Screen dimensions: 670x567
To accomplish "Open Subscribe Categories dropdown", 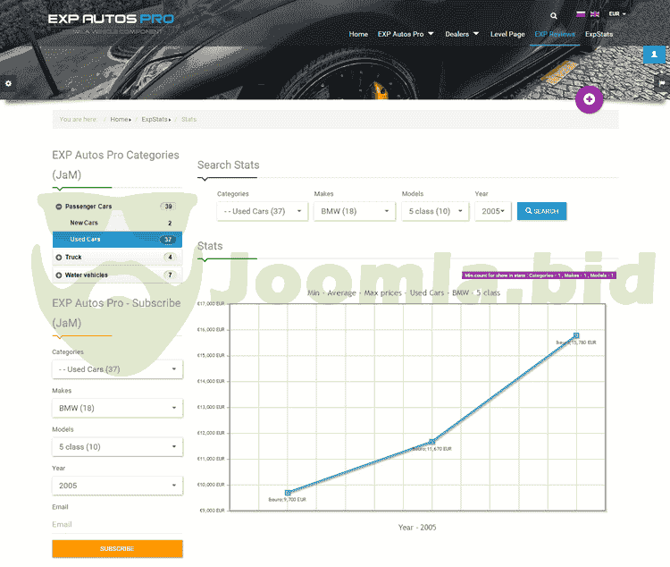I will click(118, 369).
